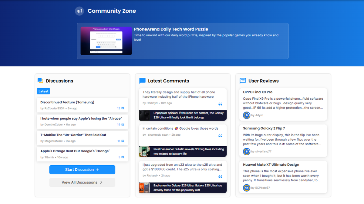364x204 pixels.
Task: Select the Discussions speech bubble icon
Action: [40, 81]
